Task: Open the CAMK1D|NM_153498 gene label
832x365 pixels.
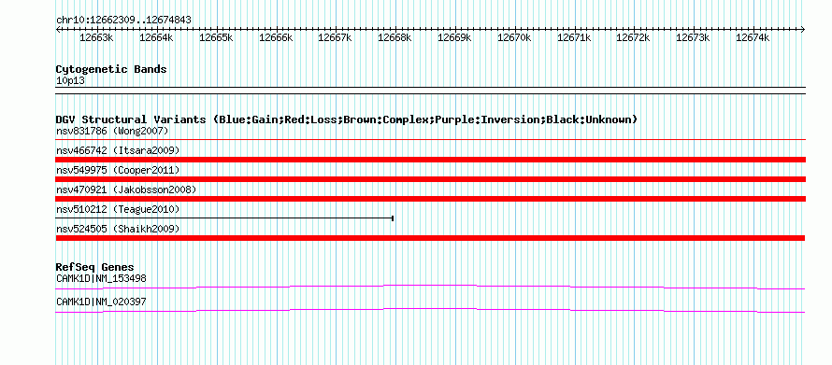Action: [101, 278]
